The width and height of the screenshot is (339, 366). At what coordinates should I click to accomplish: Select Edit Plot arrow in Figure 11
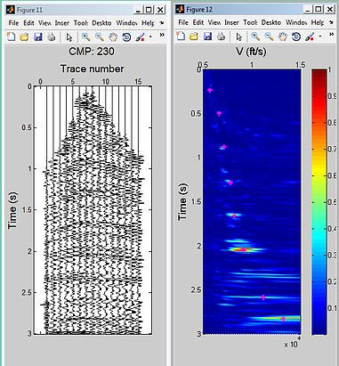[69, 37]
